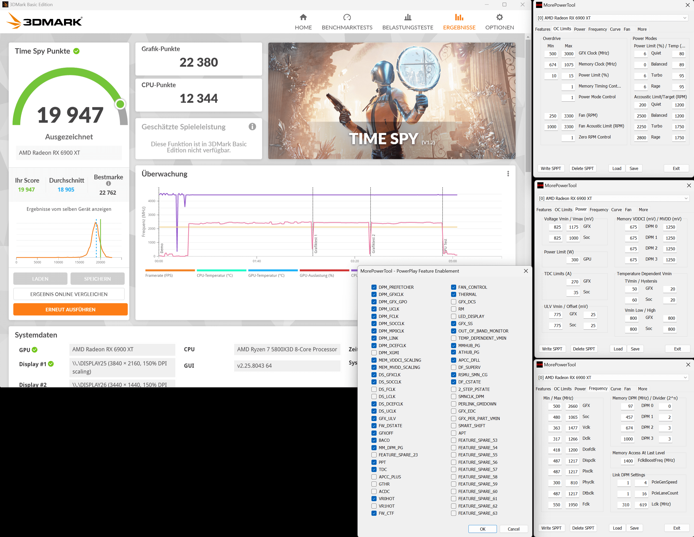Click ERGEBNIS ONLINE VERGLEICHEN button

(x=69, y=294)
